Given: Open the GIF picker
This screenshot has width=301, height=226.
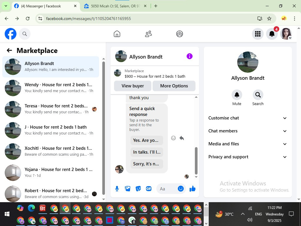Looking at the screenshot, I should click(x=149, y=189).
